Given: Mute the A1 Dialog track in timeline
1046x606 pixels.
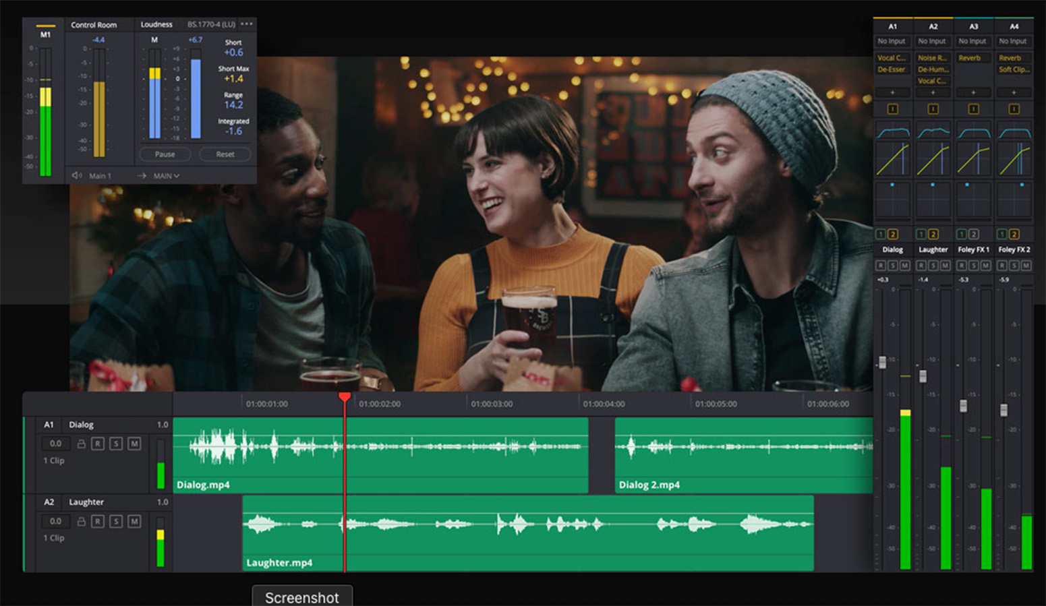Looking at the screenshot, I should [134, 444].
